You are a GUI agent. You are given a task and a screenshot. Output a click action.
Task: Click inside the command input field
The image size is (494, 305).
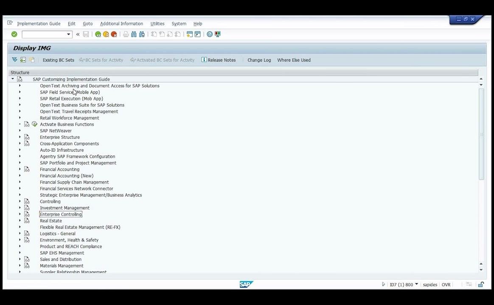(44, 34)
